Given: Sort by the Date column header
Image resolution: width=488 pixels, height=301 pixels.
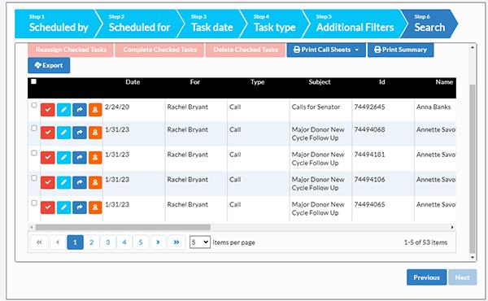Looking at the screenshot, I should click(x=133, y=82).
